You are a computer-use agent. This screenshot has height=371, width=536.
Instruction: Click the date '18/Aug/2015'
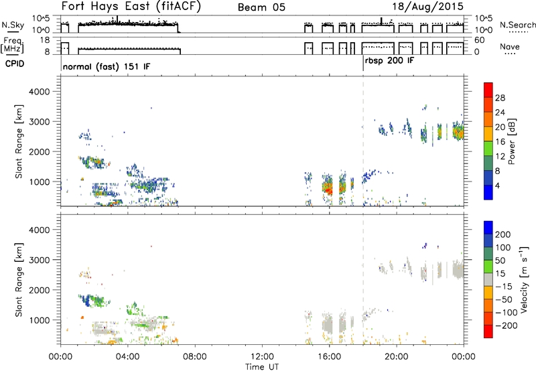pyautogui.click(x=428, y=7)
